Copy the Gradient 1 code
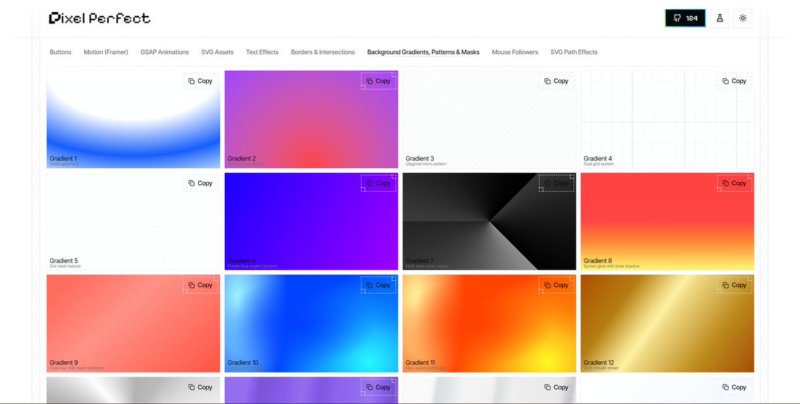This screenshot has height=404, width=800. pyautogui.click(x=200, y=81)
